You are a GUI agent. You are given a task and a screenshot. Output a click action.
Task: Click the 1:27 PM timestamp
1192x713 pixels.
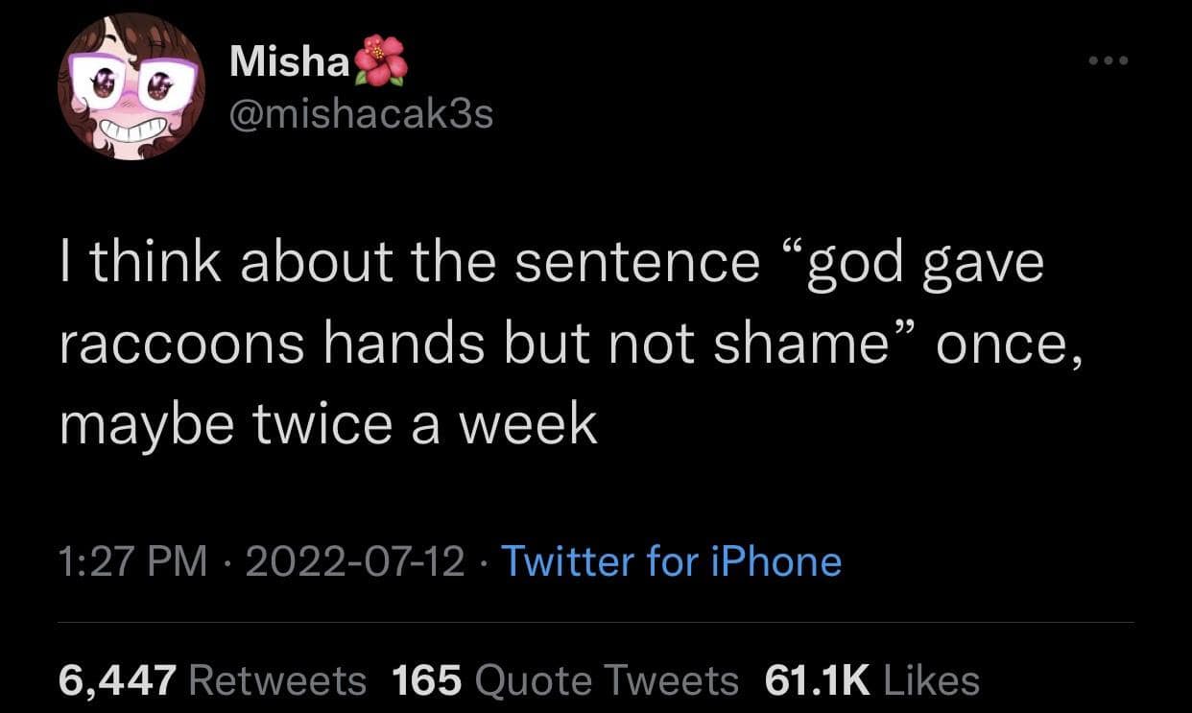pyautogui.click(x=133, y=560)
